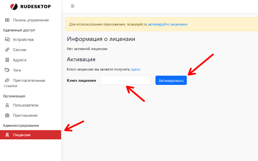This screenshot has height=161, width=258.
Task: Click the RuDesktop logo icon
Action: coord(14,7)
